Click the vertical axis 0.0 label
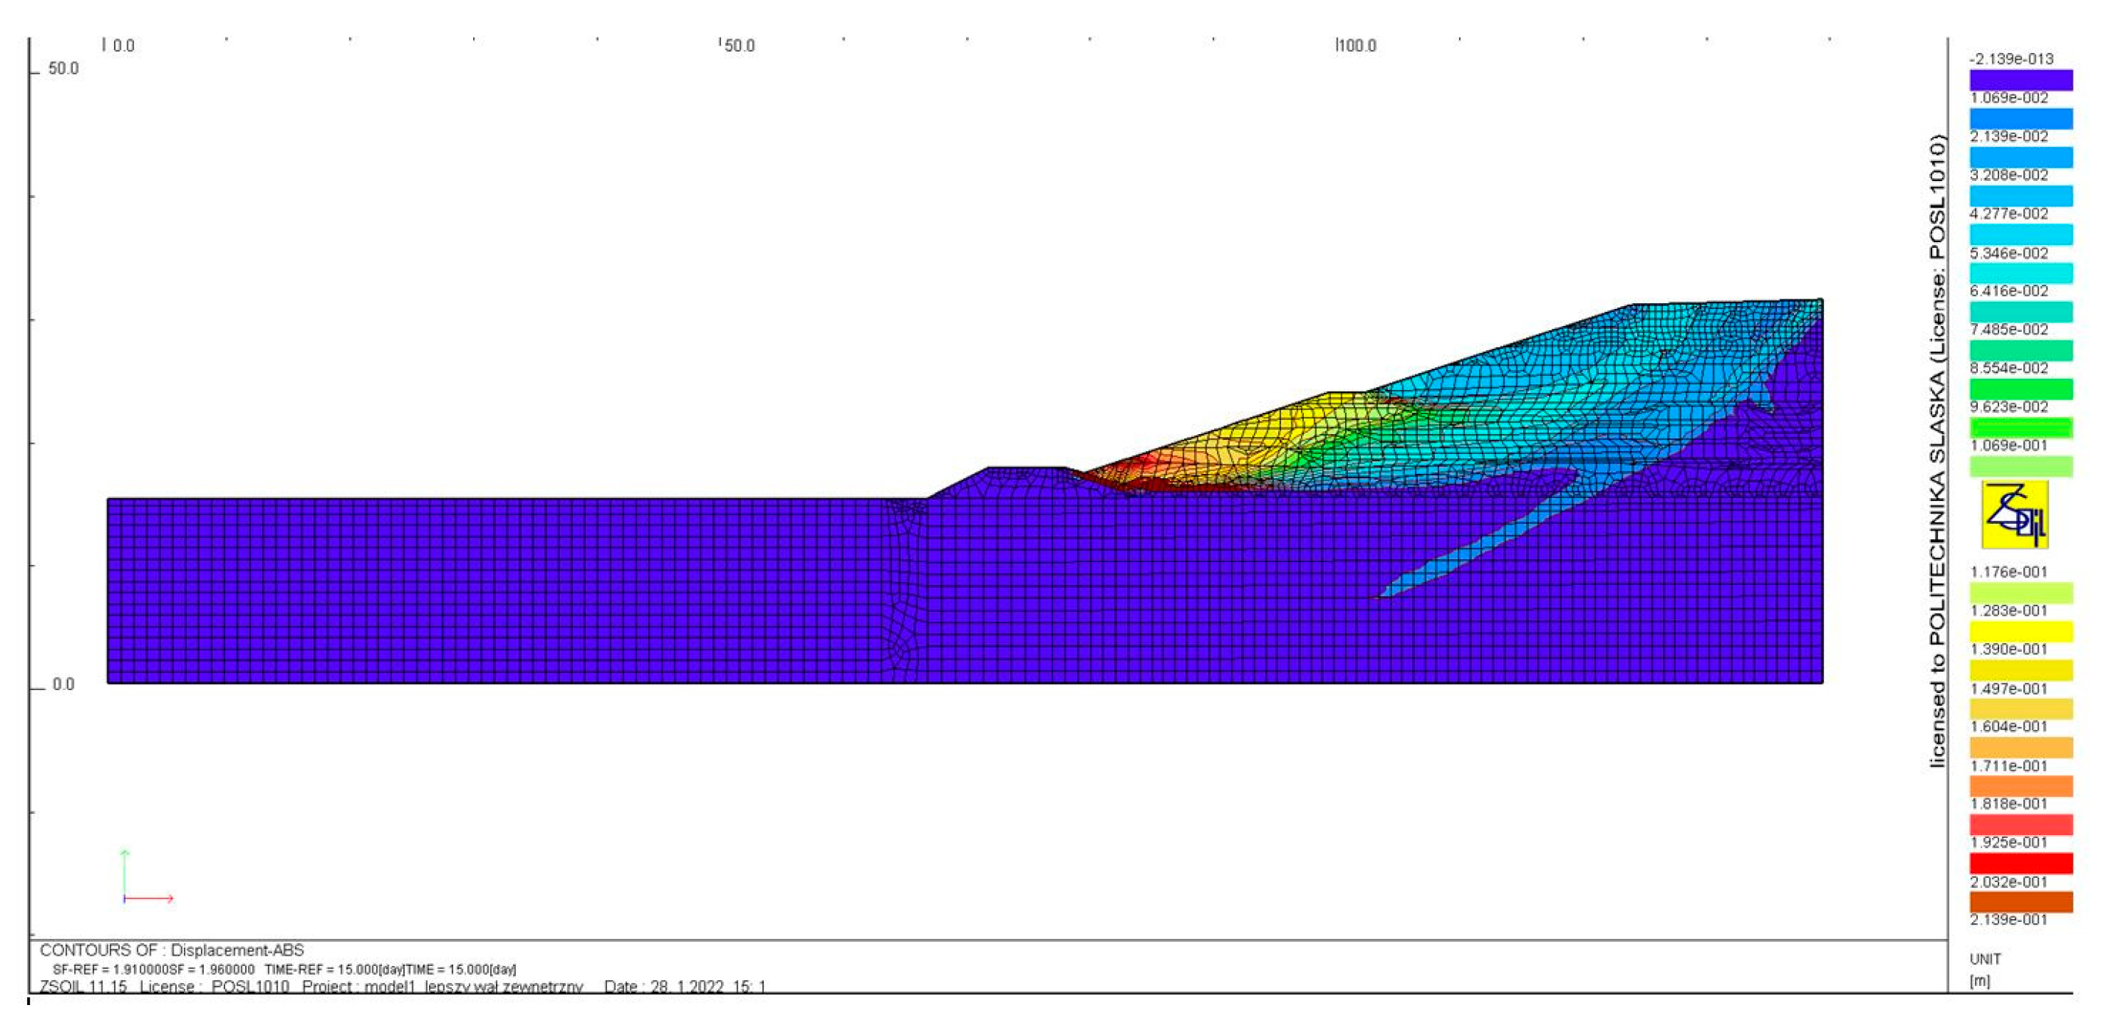The image size is (2125, 1033). tap(63, 685)
